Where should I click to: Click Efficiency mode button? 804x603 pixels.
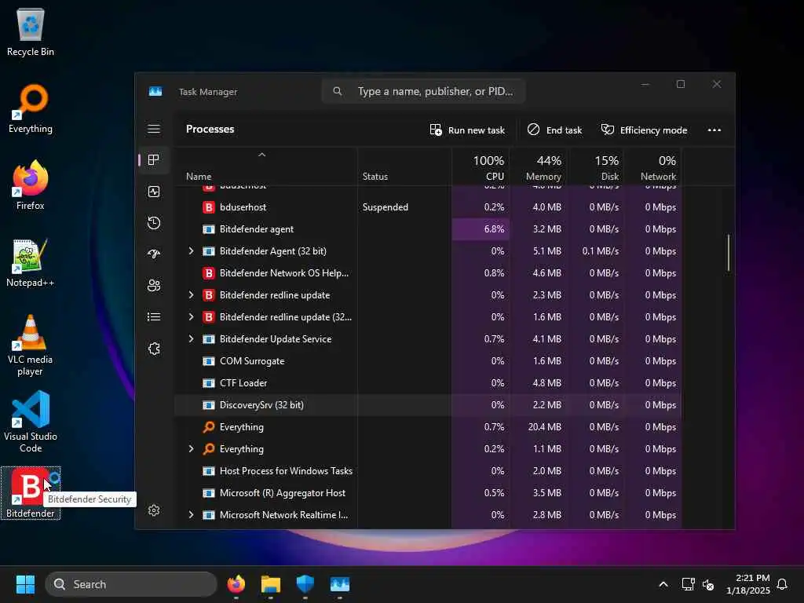point(644,130)
